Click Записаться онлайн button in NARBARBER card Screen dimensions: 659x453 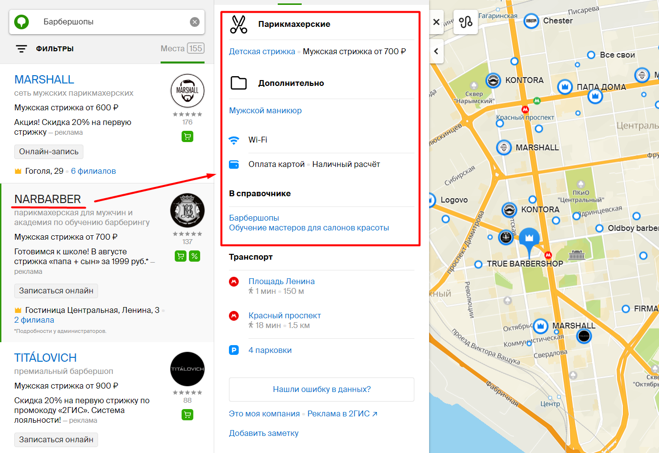pos(56,291)
